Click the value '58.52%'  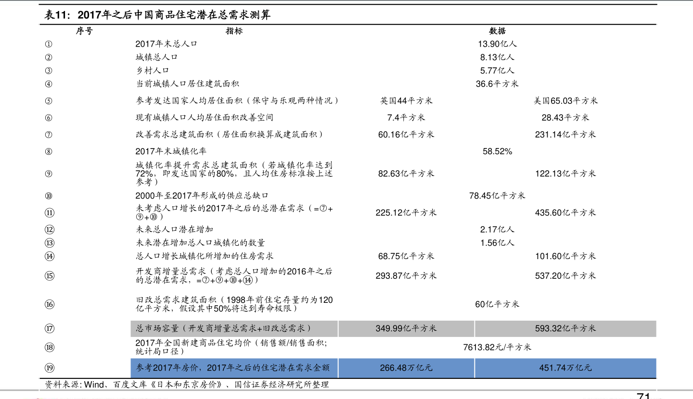click(x=497, y=151)
